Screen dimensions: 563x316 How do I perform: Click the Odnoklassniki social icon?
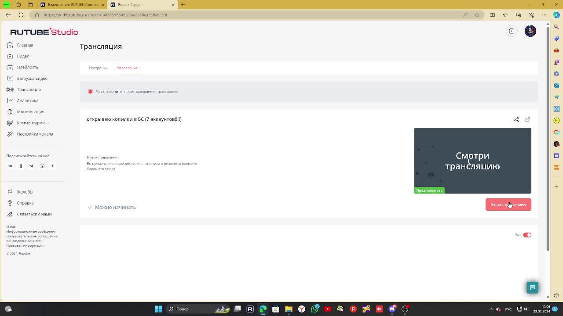click(21, 166)
